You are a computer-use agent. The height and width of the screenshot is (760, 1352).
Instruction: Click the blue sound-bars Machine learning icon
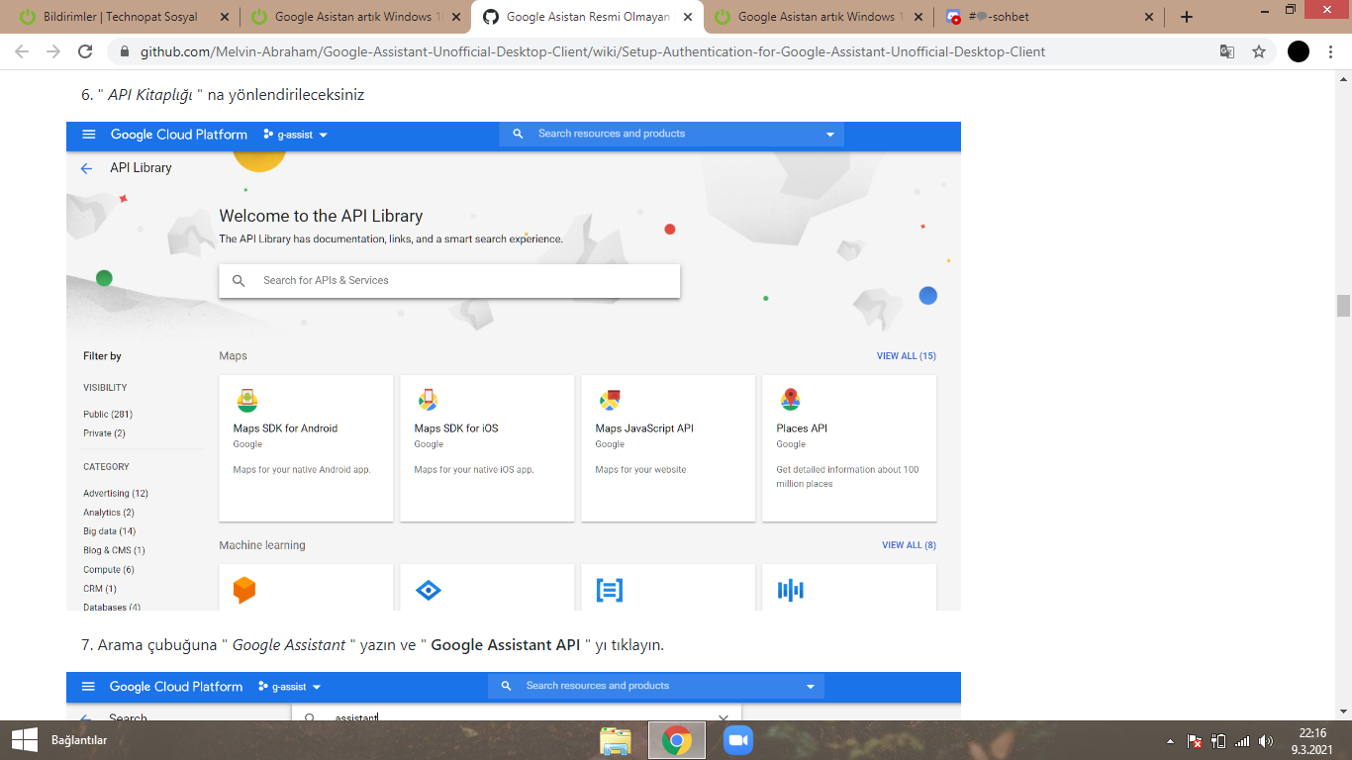click(x=791, y=591)
